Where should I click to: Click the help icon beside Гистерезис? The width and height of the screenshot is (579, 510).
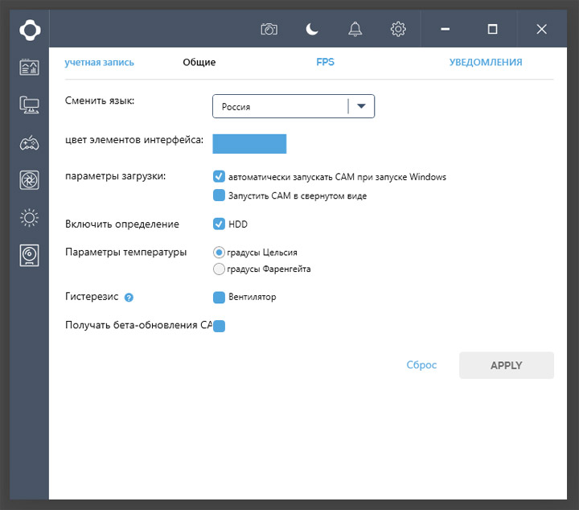click(x=129, y=298)
